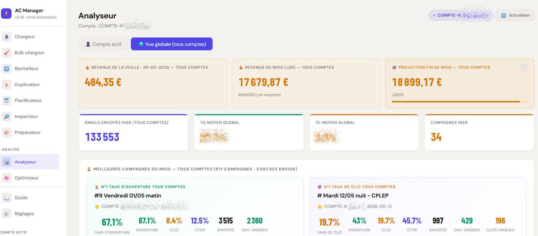538x236 pixels.
Task: Click the 18 899,17 € projection value
Action: 417,82
